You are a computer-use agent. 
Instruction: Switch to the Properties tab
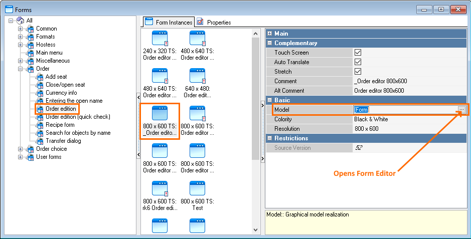[x=215, y=22]
